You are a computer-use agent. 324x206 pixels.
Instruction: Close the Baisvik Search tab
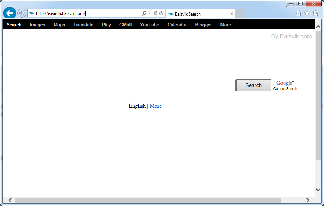point(232,14)
